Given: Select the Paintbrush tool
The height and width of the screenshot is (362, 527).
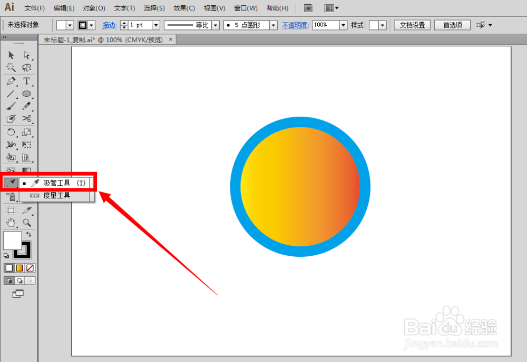Looking at the screenshot, I should coord(11,106).
